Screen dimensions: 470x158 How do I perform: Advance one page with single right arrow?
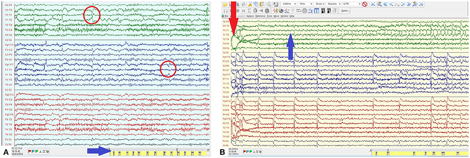[x=403, y=4]
